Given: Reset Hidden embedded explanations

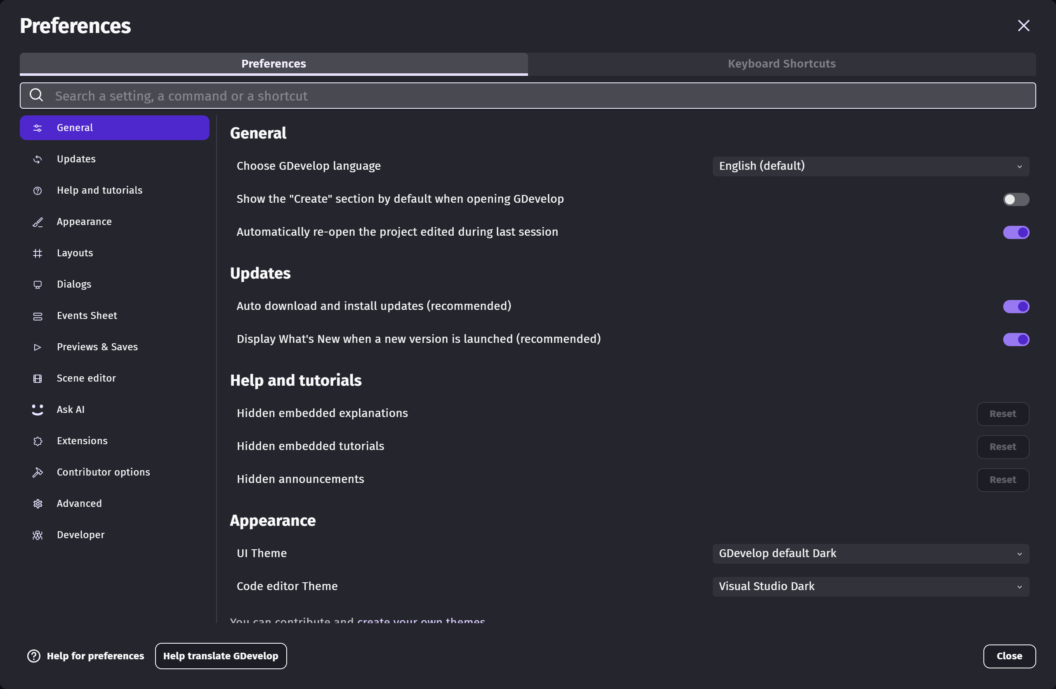Looking at the screenshot, I should click(1003, 414).
